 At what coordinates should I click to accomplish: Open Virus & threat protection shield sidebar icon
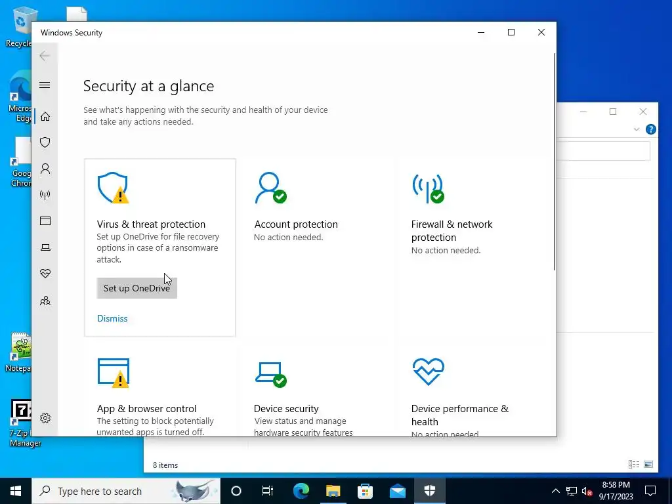coord(45,142)
